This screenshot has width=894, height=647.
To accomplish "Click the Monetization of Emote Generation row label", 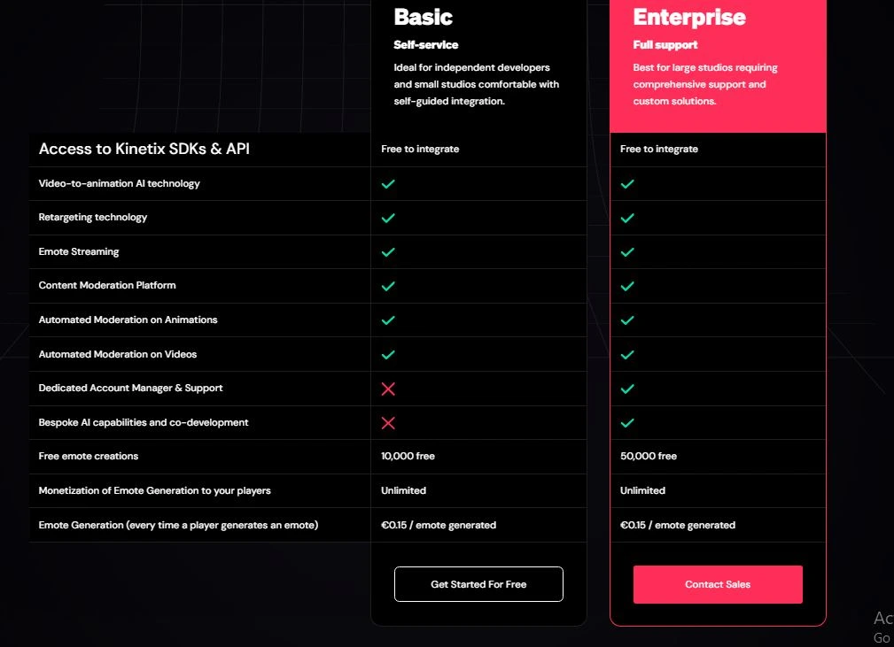I will point(155,491).
